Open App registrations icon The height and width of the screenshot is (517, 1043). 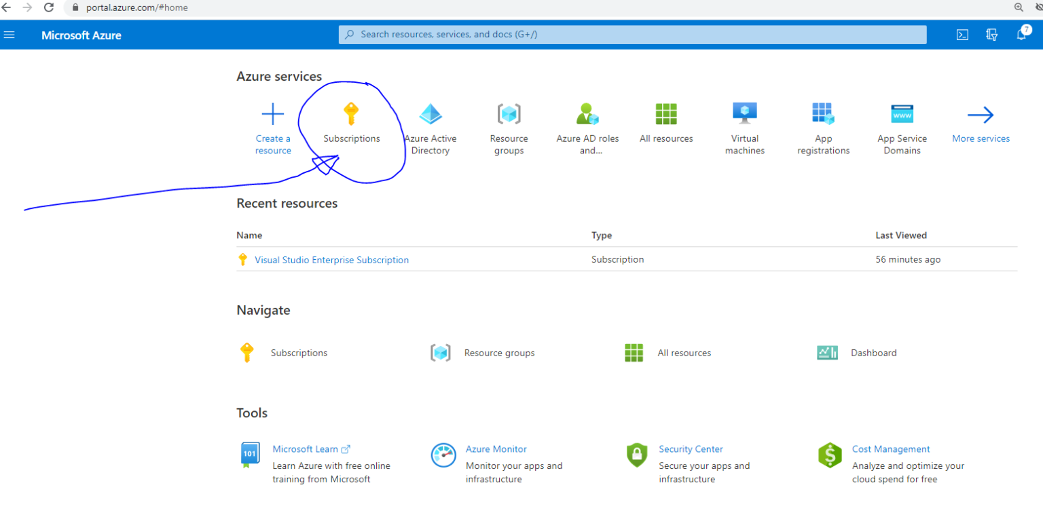[823, 114]
